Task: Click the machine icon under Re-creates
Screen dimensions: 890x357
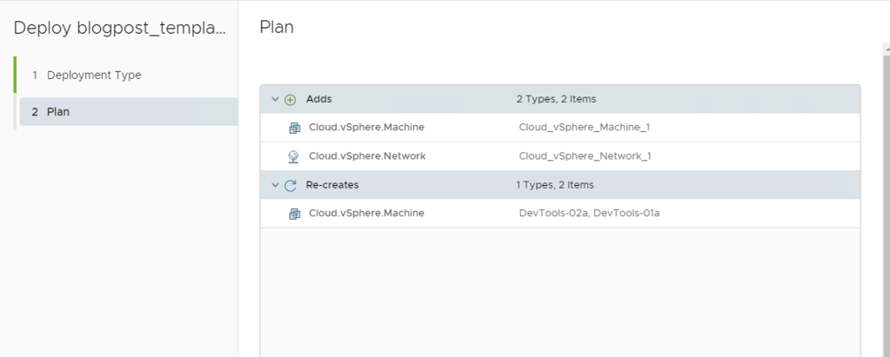Action: 294,214
